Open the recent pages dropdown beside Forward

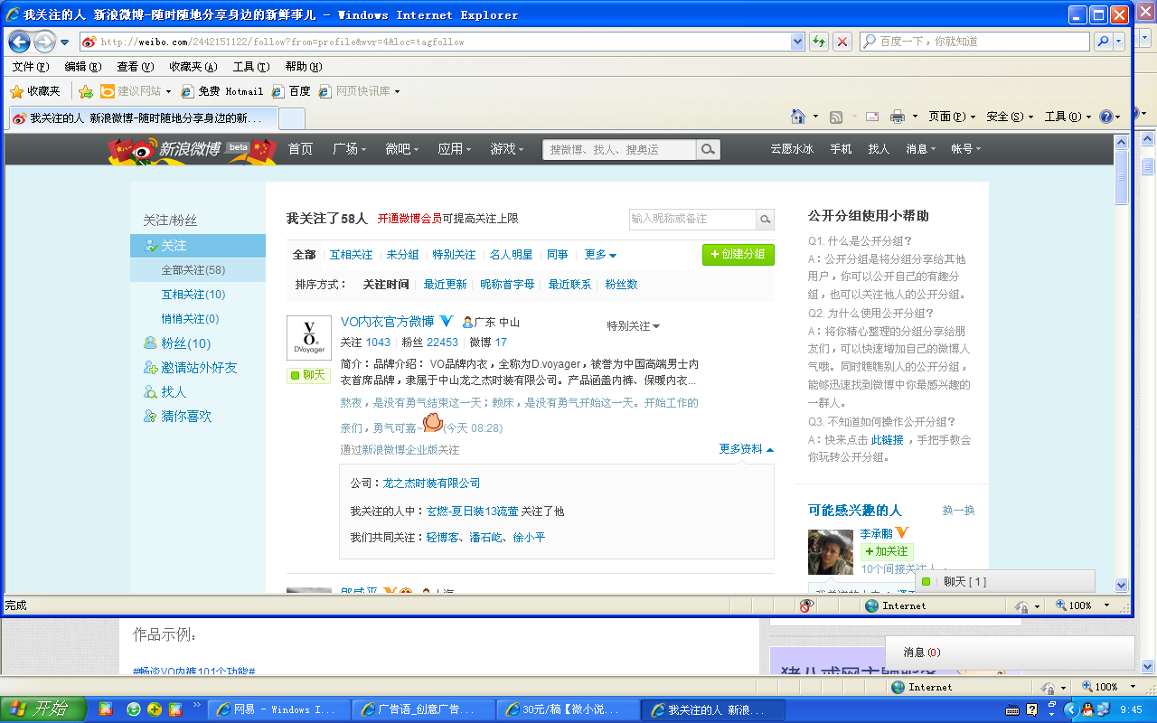tap(64, 42)
